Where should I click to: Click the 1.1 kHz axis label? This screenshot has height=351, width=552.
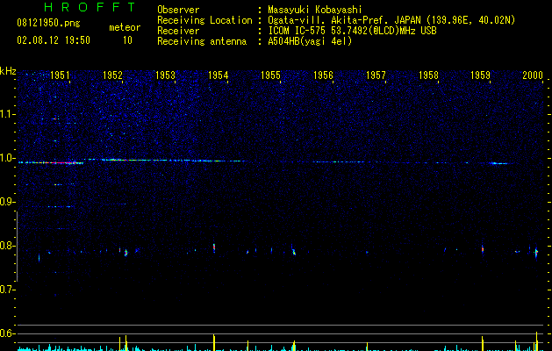tap(8, 114)
